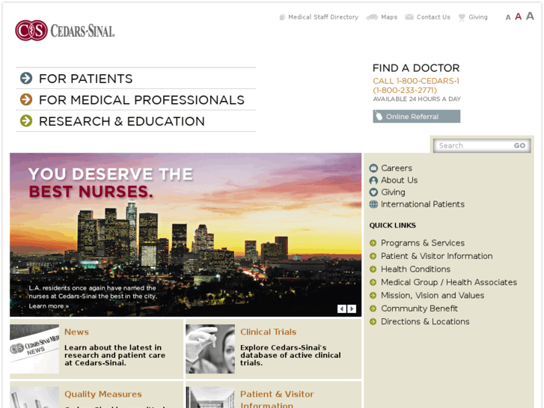Image resolution: width=544 pixels, height=408 pixels.
Task: Click the Careers circle icon
Action: point(373,168)
